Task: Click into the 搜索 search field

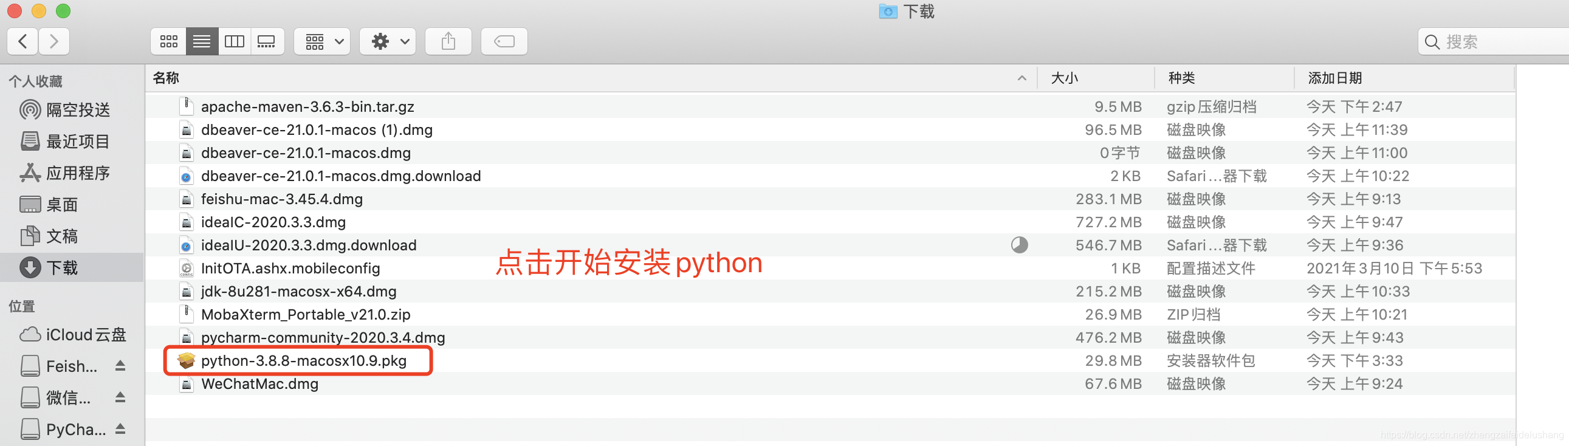Action: (x=1494, y=41)
